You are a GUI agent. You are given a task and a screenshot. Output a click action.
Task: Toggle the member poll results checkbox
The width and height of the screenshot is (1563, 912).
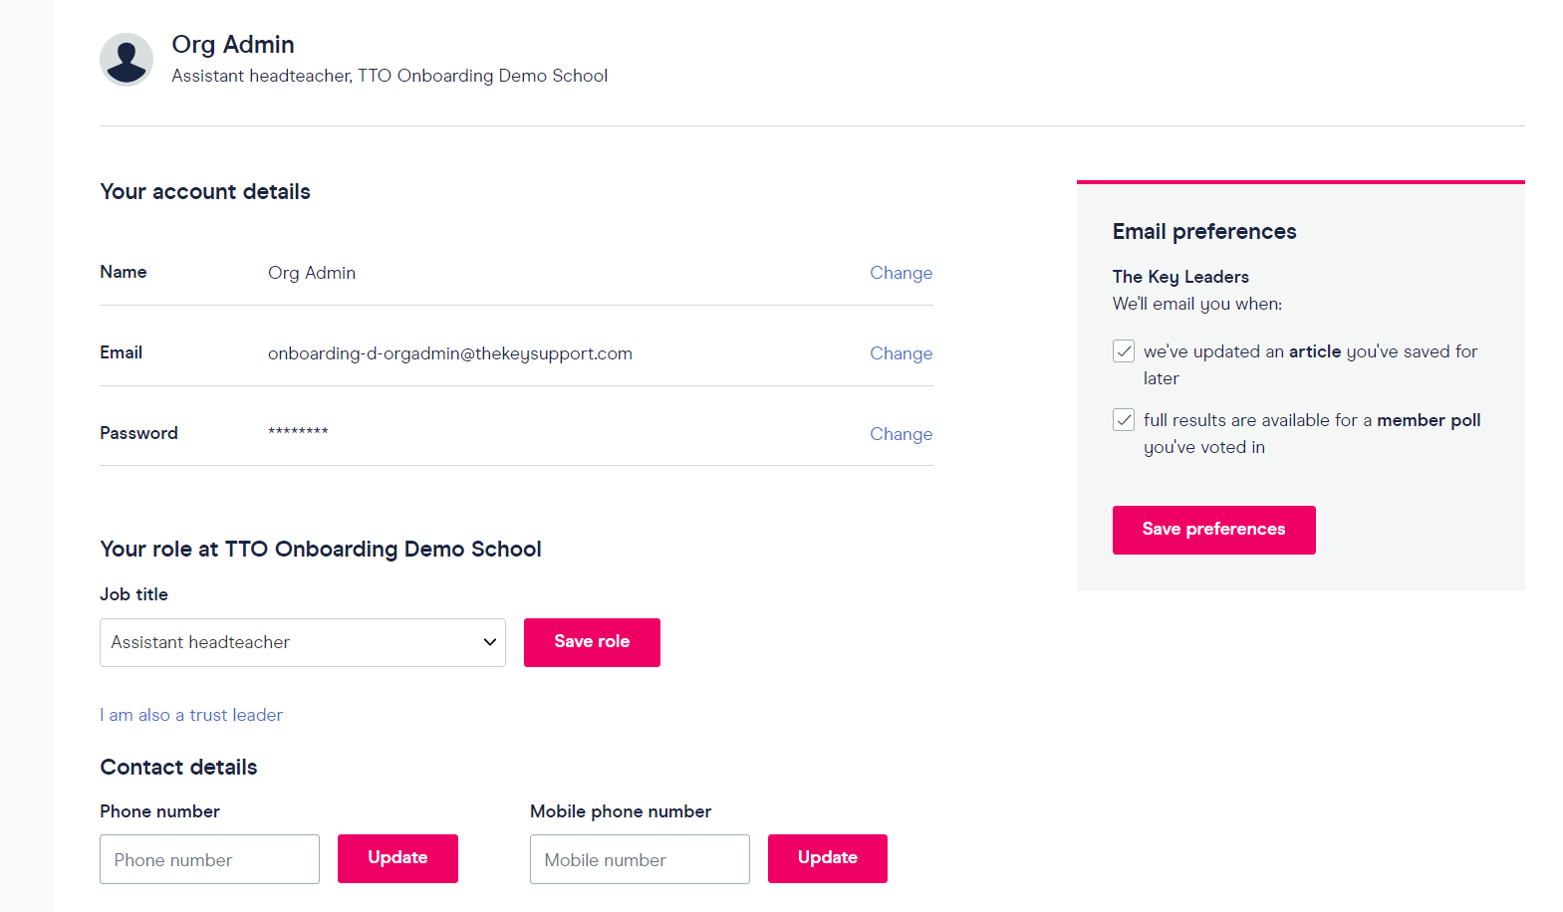1124,420
